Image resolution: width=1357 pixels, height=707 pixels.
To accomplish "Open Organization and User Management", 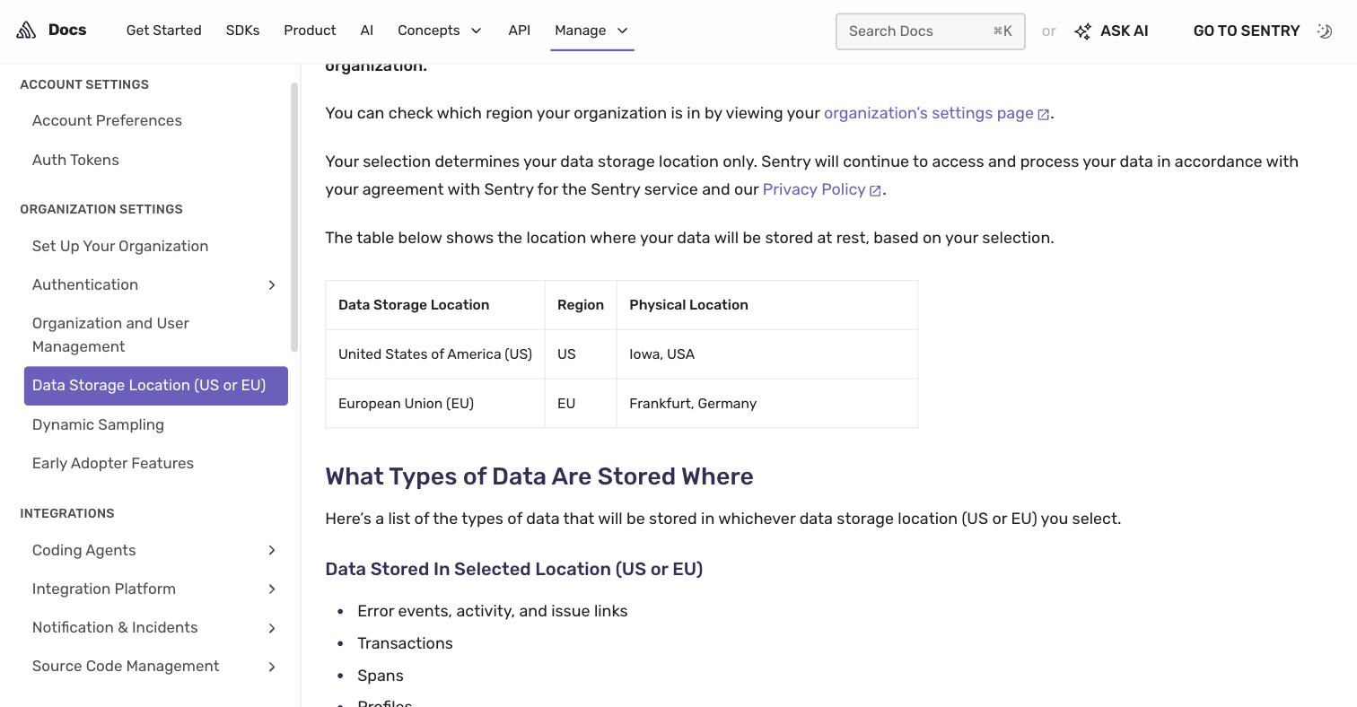I will click(110, 335).
